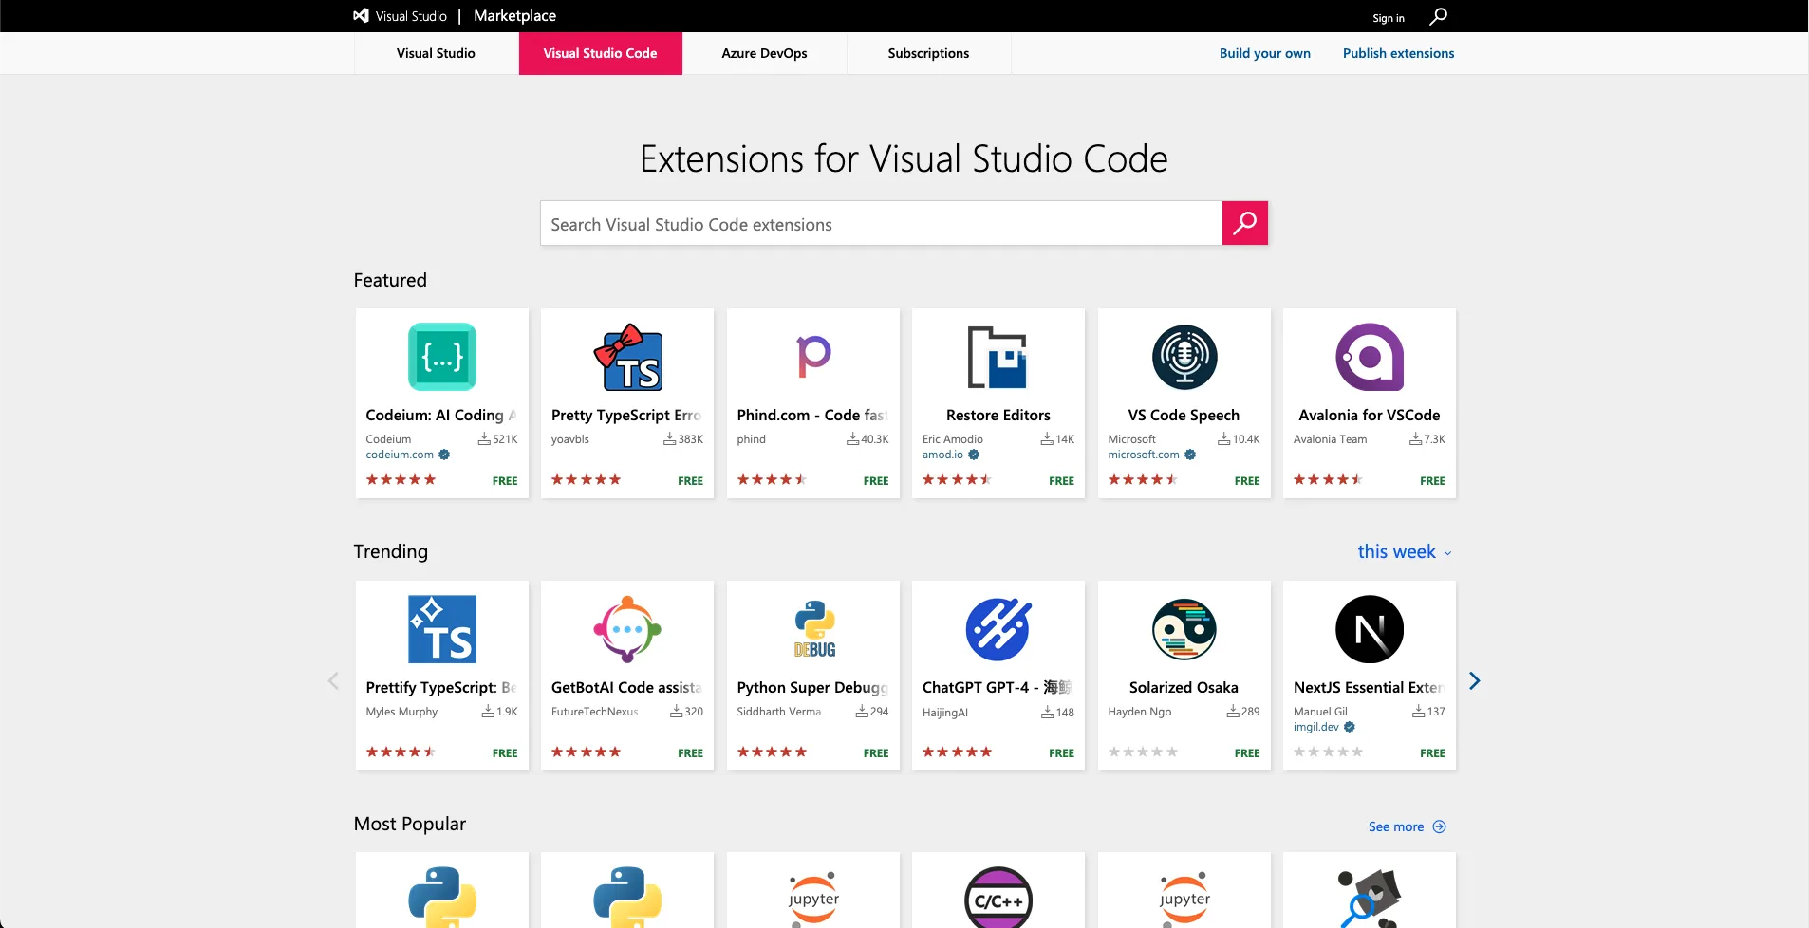Open the Subscriptions tab
Viewport: 1809px width, 928px height.
pyautogui.click(x=928, y=53)
